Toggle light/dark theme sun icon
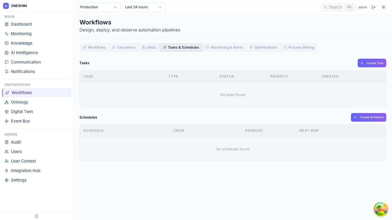Screen dimensions: 392x220 tap(383, 7)
